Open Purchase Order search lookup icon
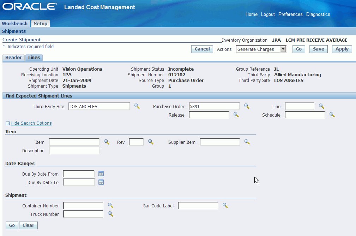Screen dimensions: 356x236 pyautogui.click(x=247, y=106)
